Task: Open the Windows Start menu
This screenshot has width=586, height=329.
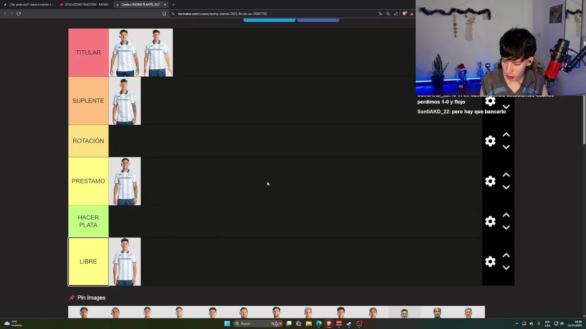Action: pos(227,324)
